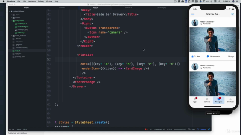The width and height of the screenshot is (241, 135).
Task: Open the Help menu
Action: point(56,1)
